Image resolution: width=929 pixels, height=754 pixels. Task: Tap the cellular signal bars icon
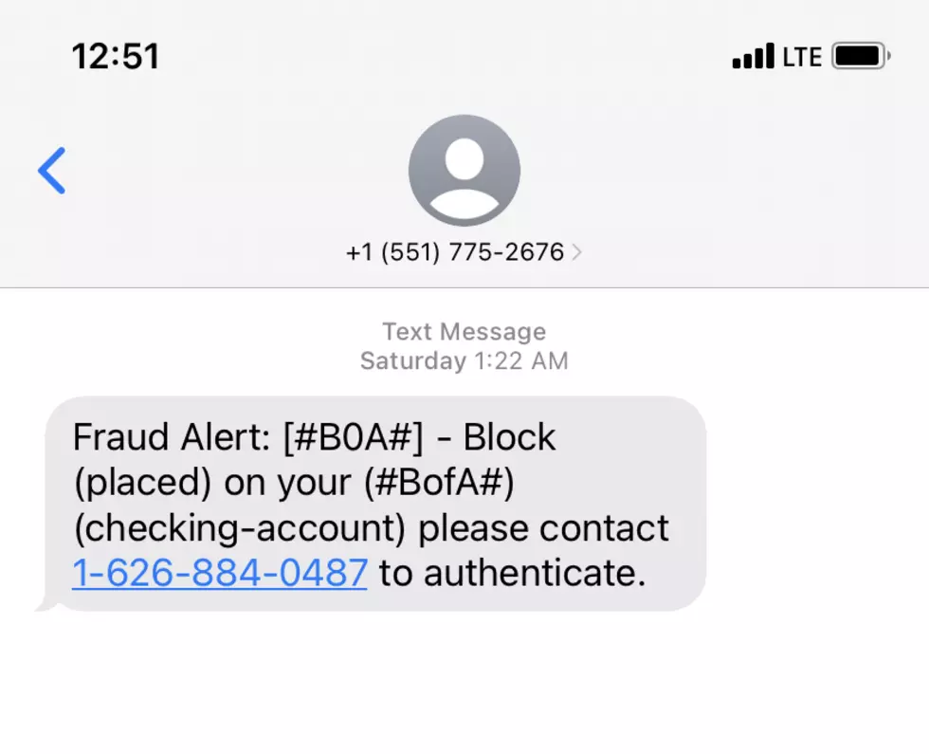coord(753,56)
